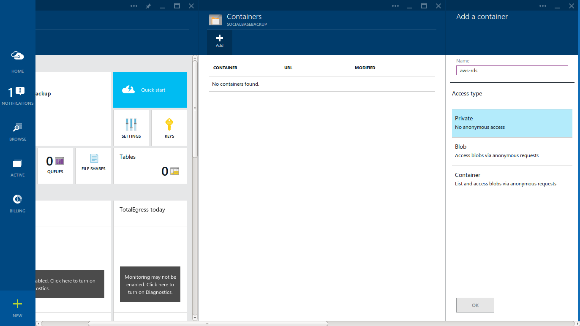Pin the storage account blade
This screenshot has width=580, height=326.
click(x=148, y=6)
